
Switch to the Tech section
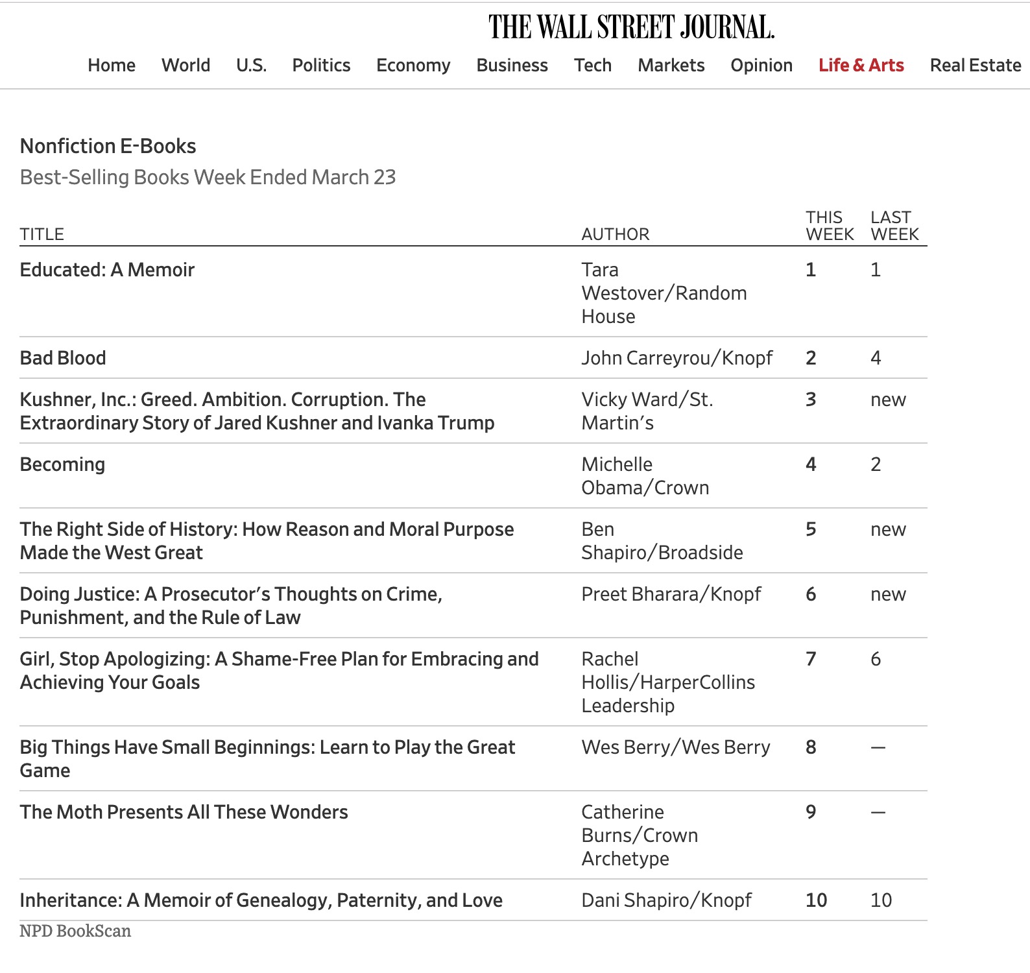pyautogui.click(x=592, y=66)
